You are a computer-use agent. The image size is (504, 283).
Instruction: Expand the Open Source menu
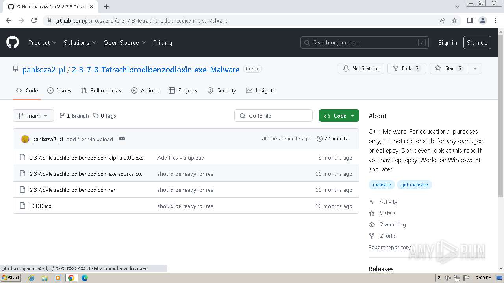tap(124, 42)
